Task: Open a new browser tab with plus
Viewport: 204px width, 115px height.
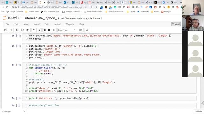Action: coord(181,2)
